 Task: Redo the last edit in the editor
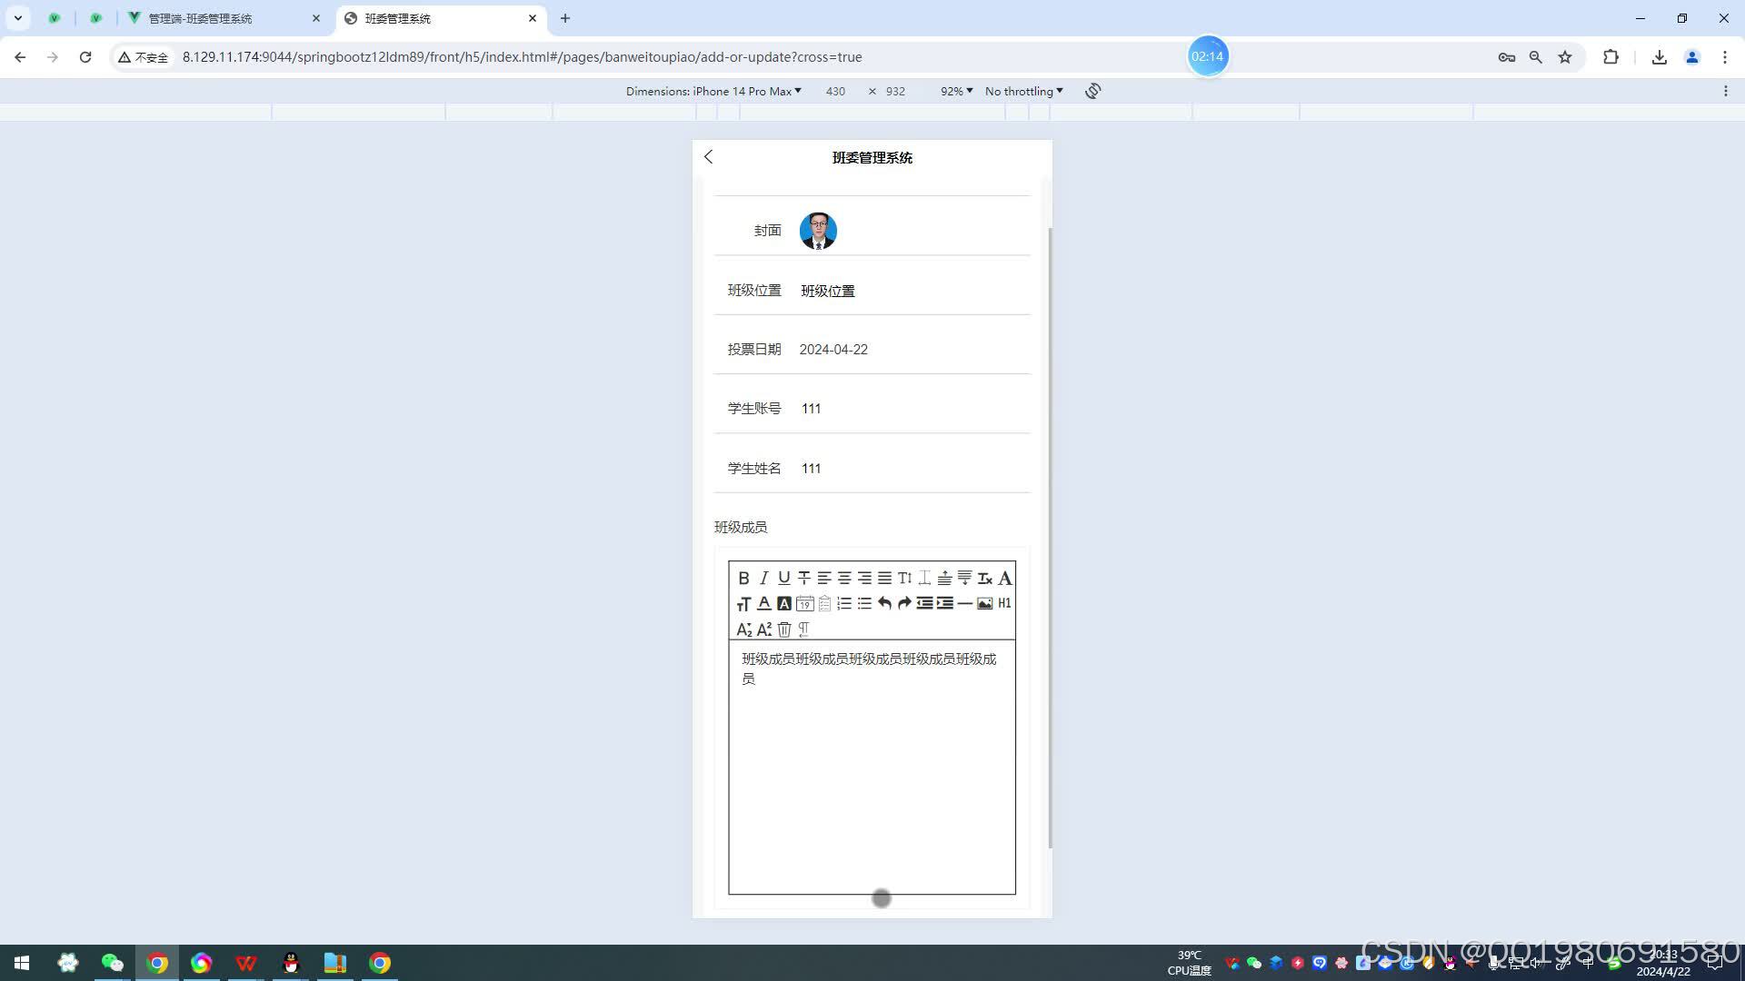[904, 602]
